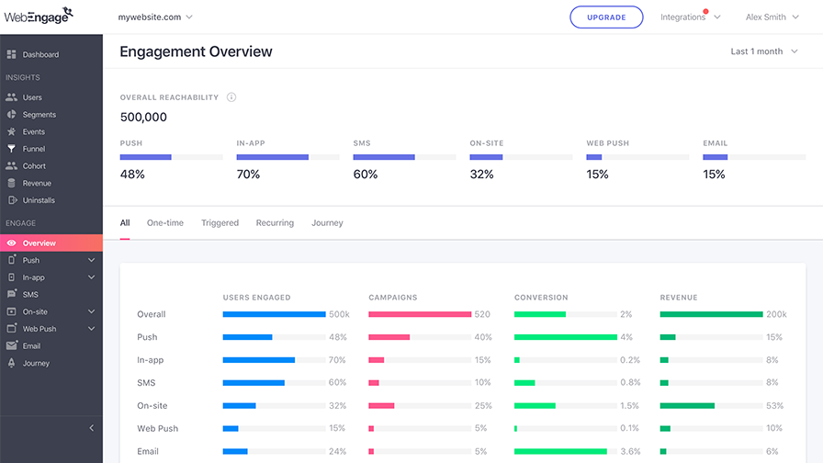This screenshot has height=463, width=823.
Task: Click the Overall Reachability info icon
Action: (231, 97)
